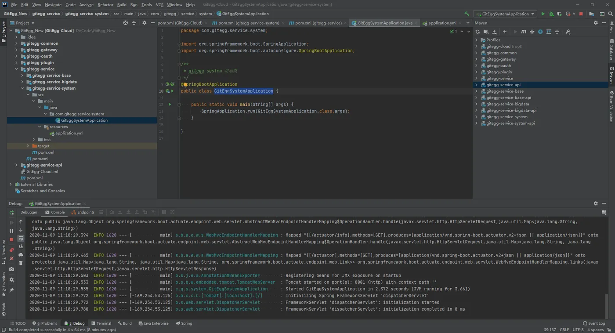Toggle mute breakpoints in Debug panel

[12, 258]
